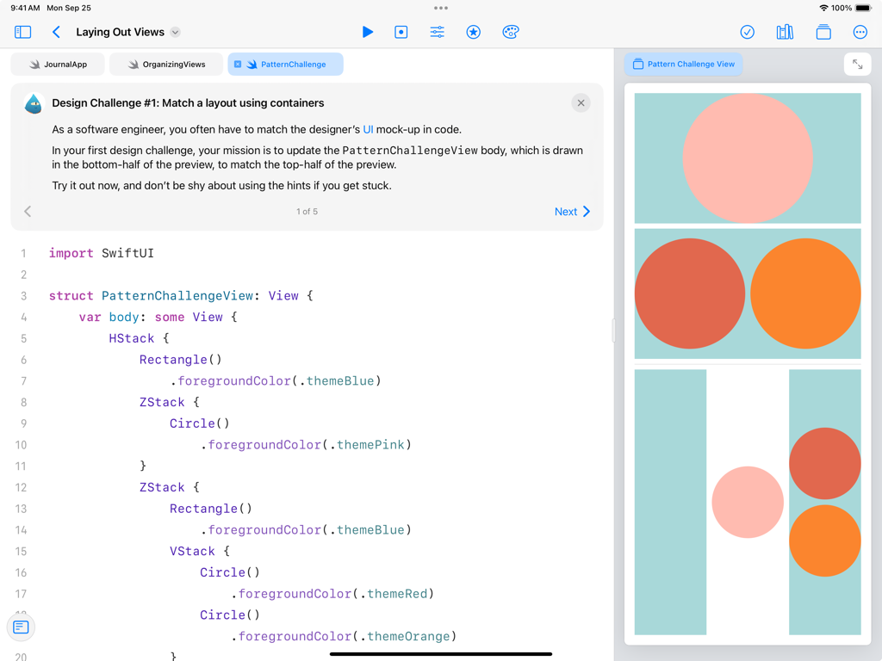The image size is (882, 661).
Task: Click the checkmark verification icon
Action: click(747, 31)
